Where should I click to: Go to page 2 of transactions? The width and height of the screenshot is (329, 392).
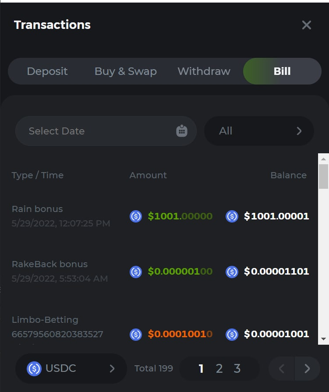219,368
